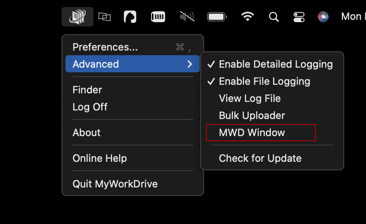Image resolution: width=366 pixels, height=224 pixels.
Task: Select MWD Window menu entry
Action: 252,133
